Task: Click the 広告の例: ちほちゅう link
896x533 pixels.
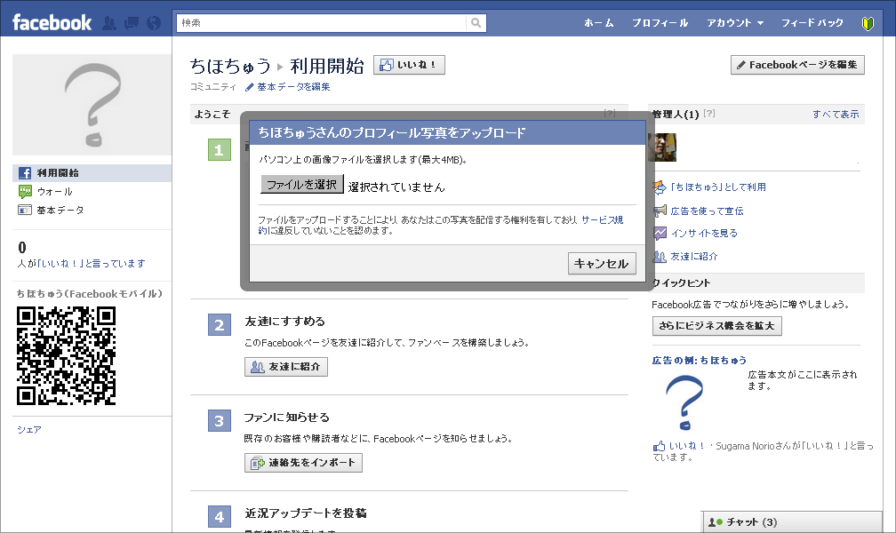Action: [x=700, y=361]
